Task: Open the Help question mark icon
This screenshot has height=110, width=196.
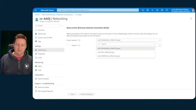Action: coord(162,10)
